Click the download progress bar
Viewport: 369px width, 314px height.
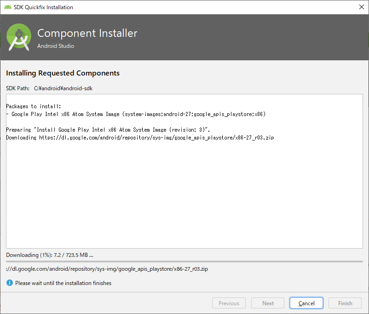point(184,262)
